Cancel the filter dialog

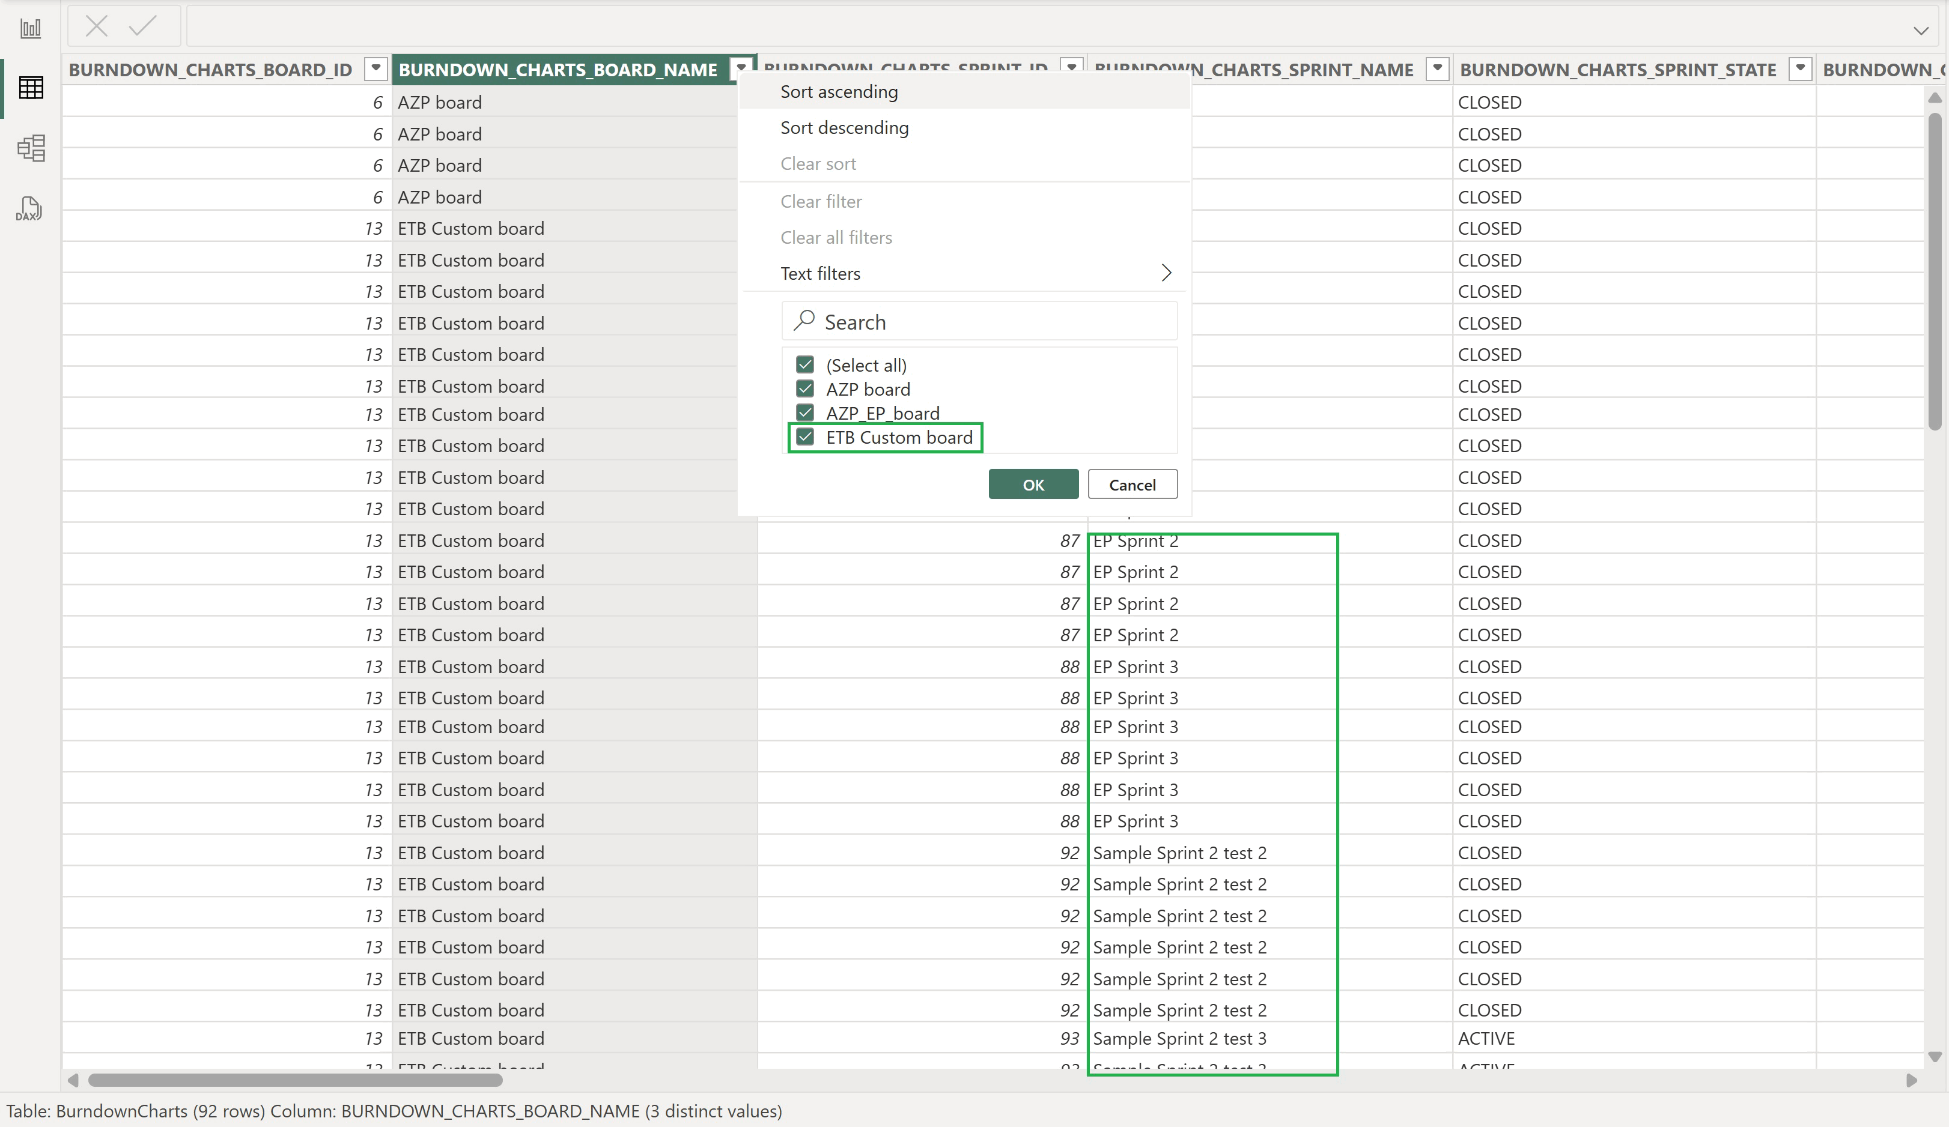[1133, 484]
